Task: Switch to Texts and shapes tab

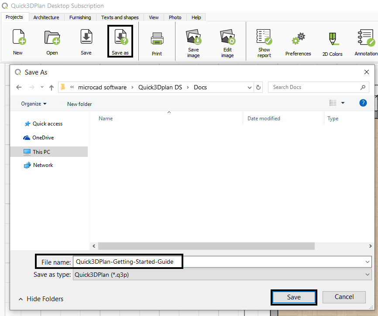Action: (x=120, y=17)
